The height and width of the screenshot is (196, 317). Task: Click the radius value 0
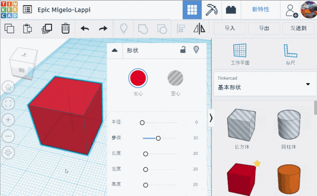(x=196, y=122)
